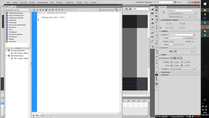Collapse the Абзац section
The height and width of the screenshot is (118, 209).
click(x=160, y=55)
